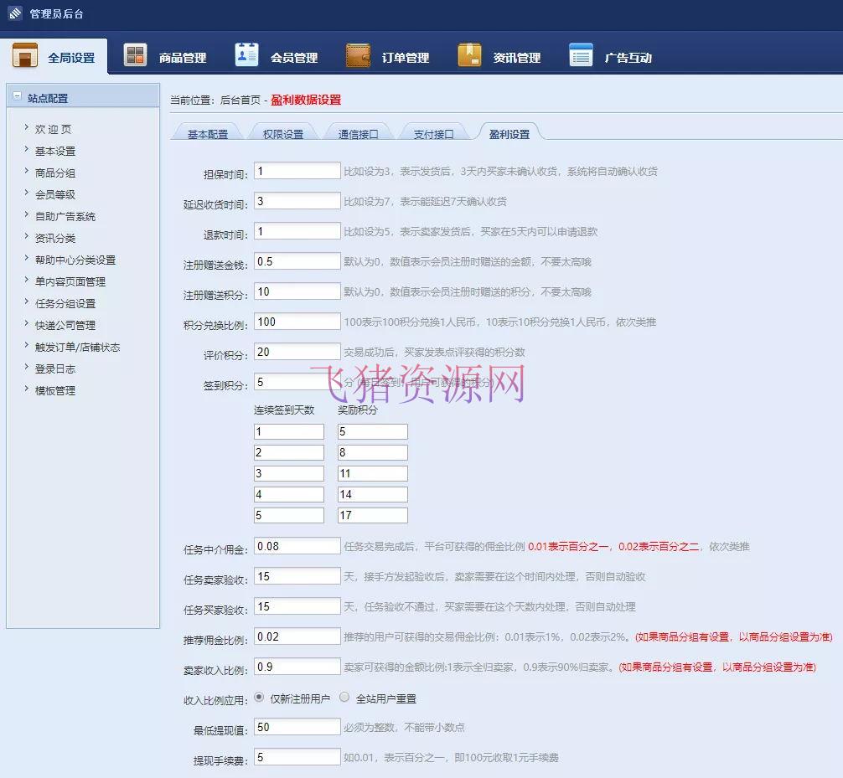Select the 全站用户重置 radio button
Viewport: 843px width, 778px height.
tap(344, 697)
